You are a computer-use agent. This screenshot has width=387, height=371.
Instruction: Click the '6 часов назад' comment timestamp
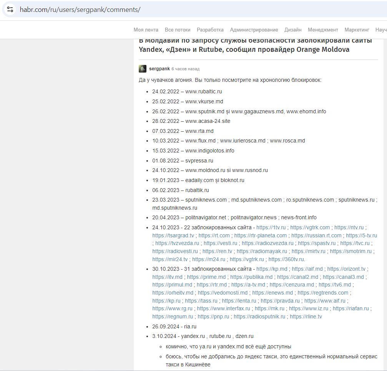pos(185,69)
